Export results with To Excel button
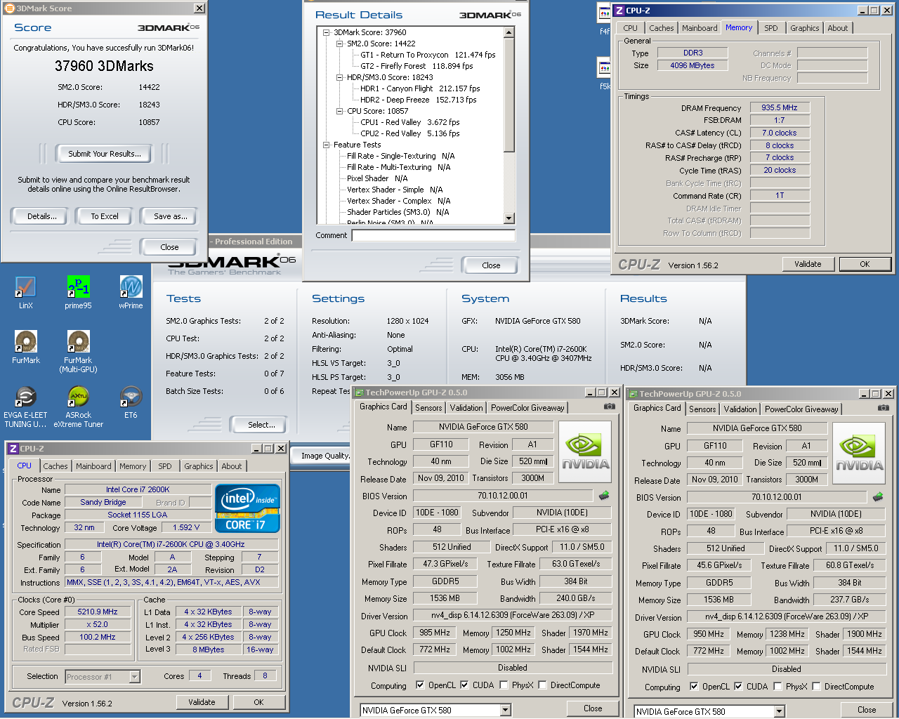This screenshot has width=899, height=719. pos(105,216)
